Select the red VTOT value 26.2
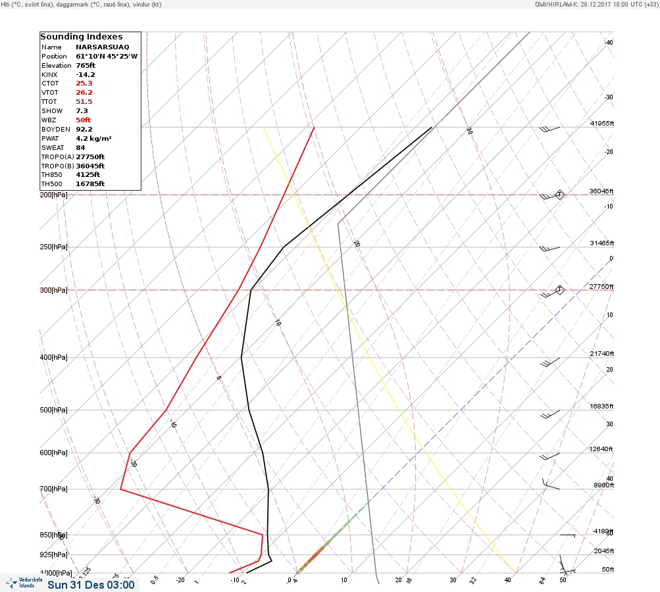The height and width of the screenshot is (592, 660). point(84,93)
